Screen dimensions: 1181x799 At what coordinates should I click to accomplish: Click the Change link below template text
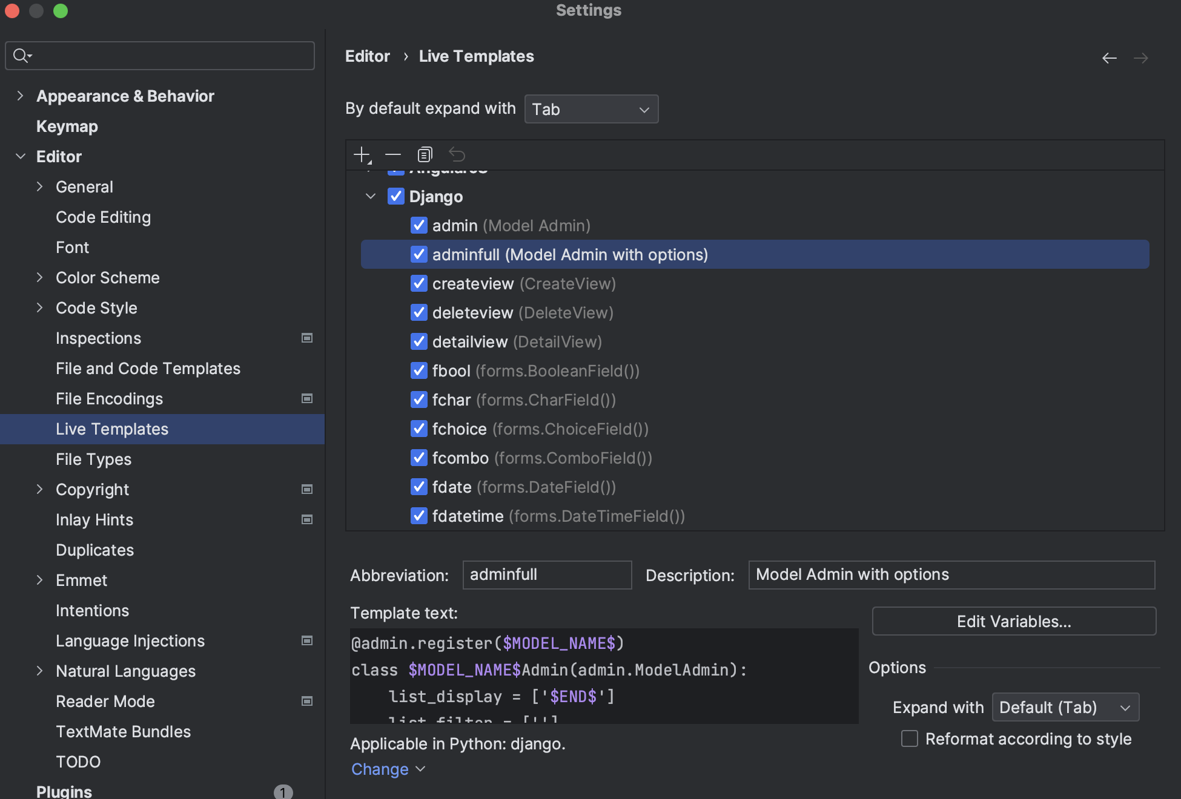click(x=380, y=769)
